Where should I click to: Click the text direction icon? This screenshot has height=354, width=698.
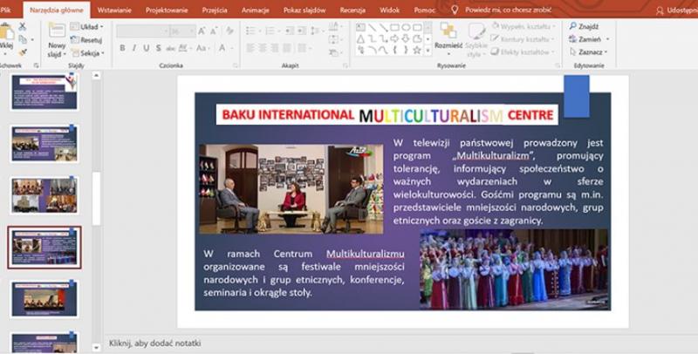333,27
